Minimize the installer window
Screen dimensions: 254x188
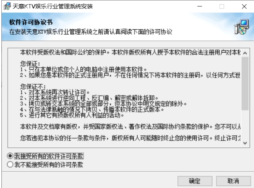point(200,6)
